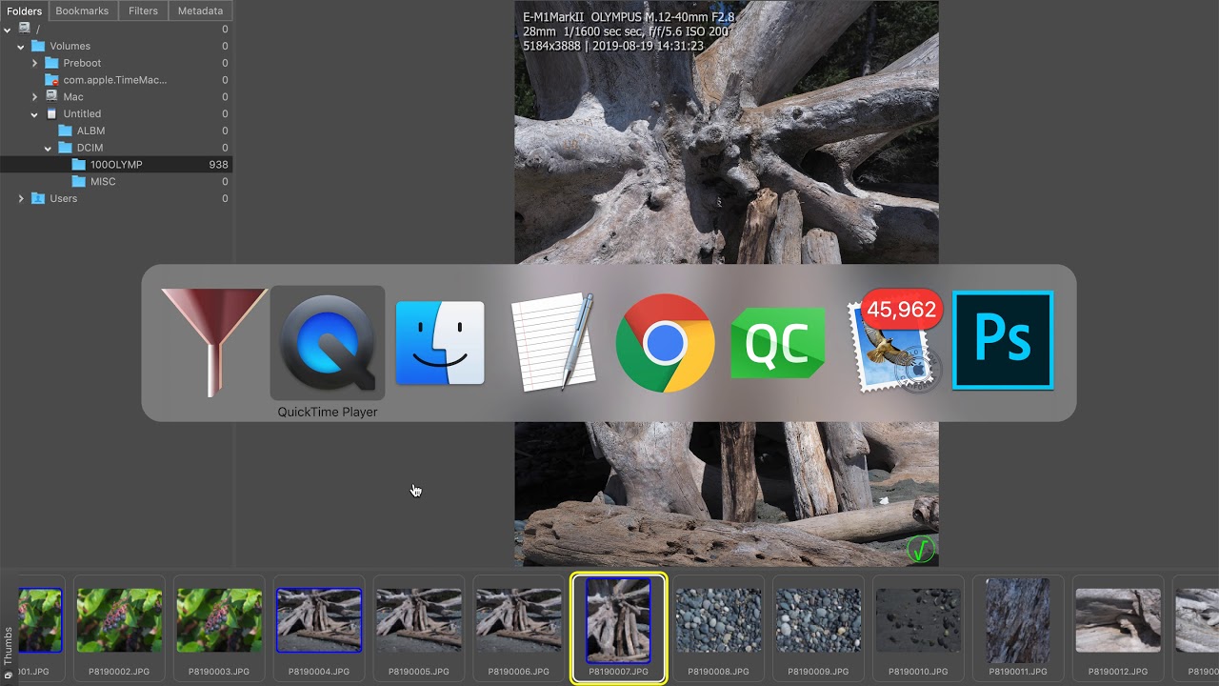
Task: Expand the Users folder
Action: tap(21, 198)
